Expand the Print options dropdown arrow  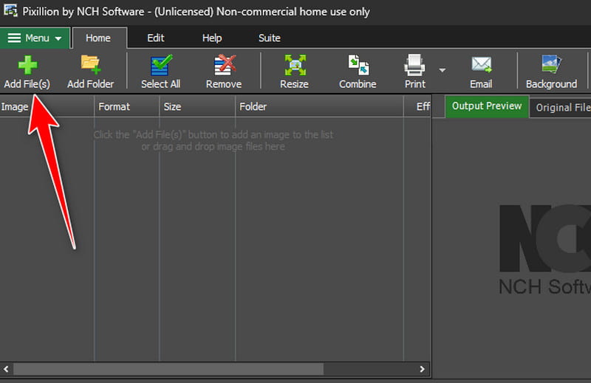[x=443, y=70]
